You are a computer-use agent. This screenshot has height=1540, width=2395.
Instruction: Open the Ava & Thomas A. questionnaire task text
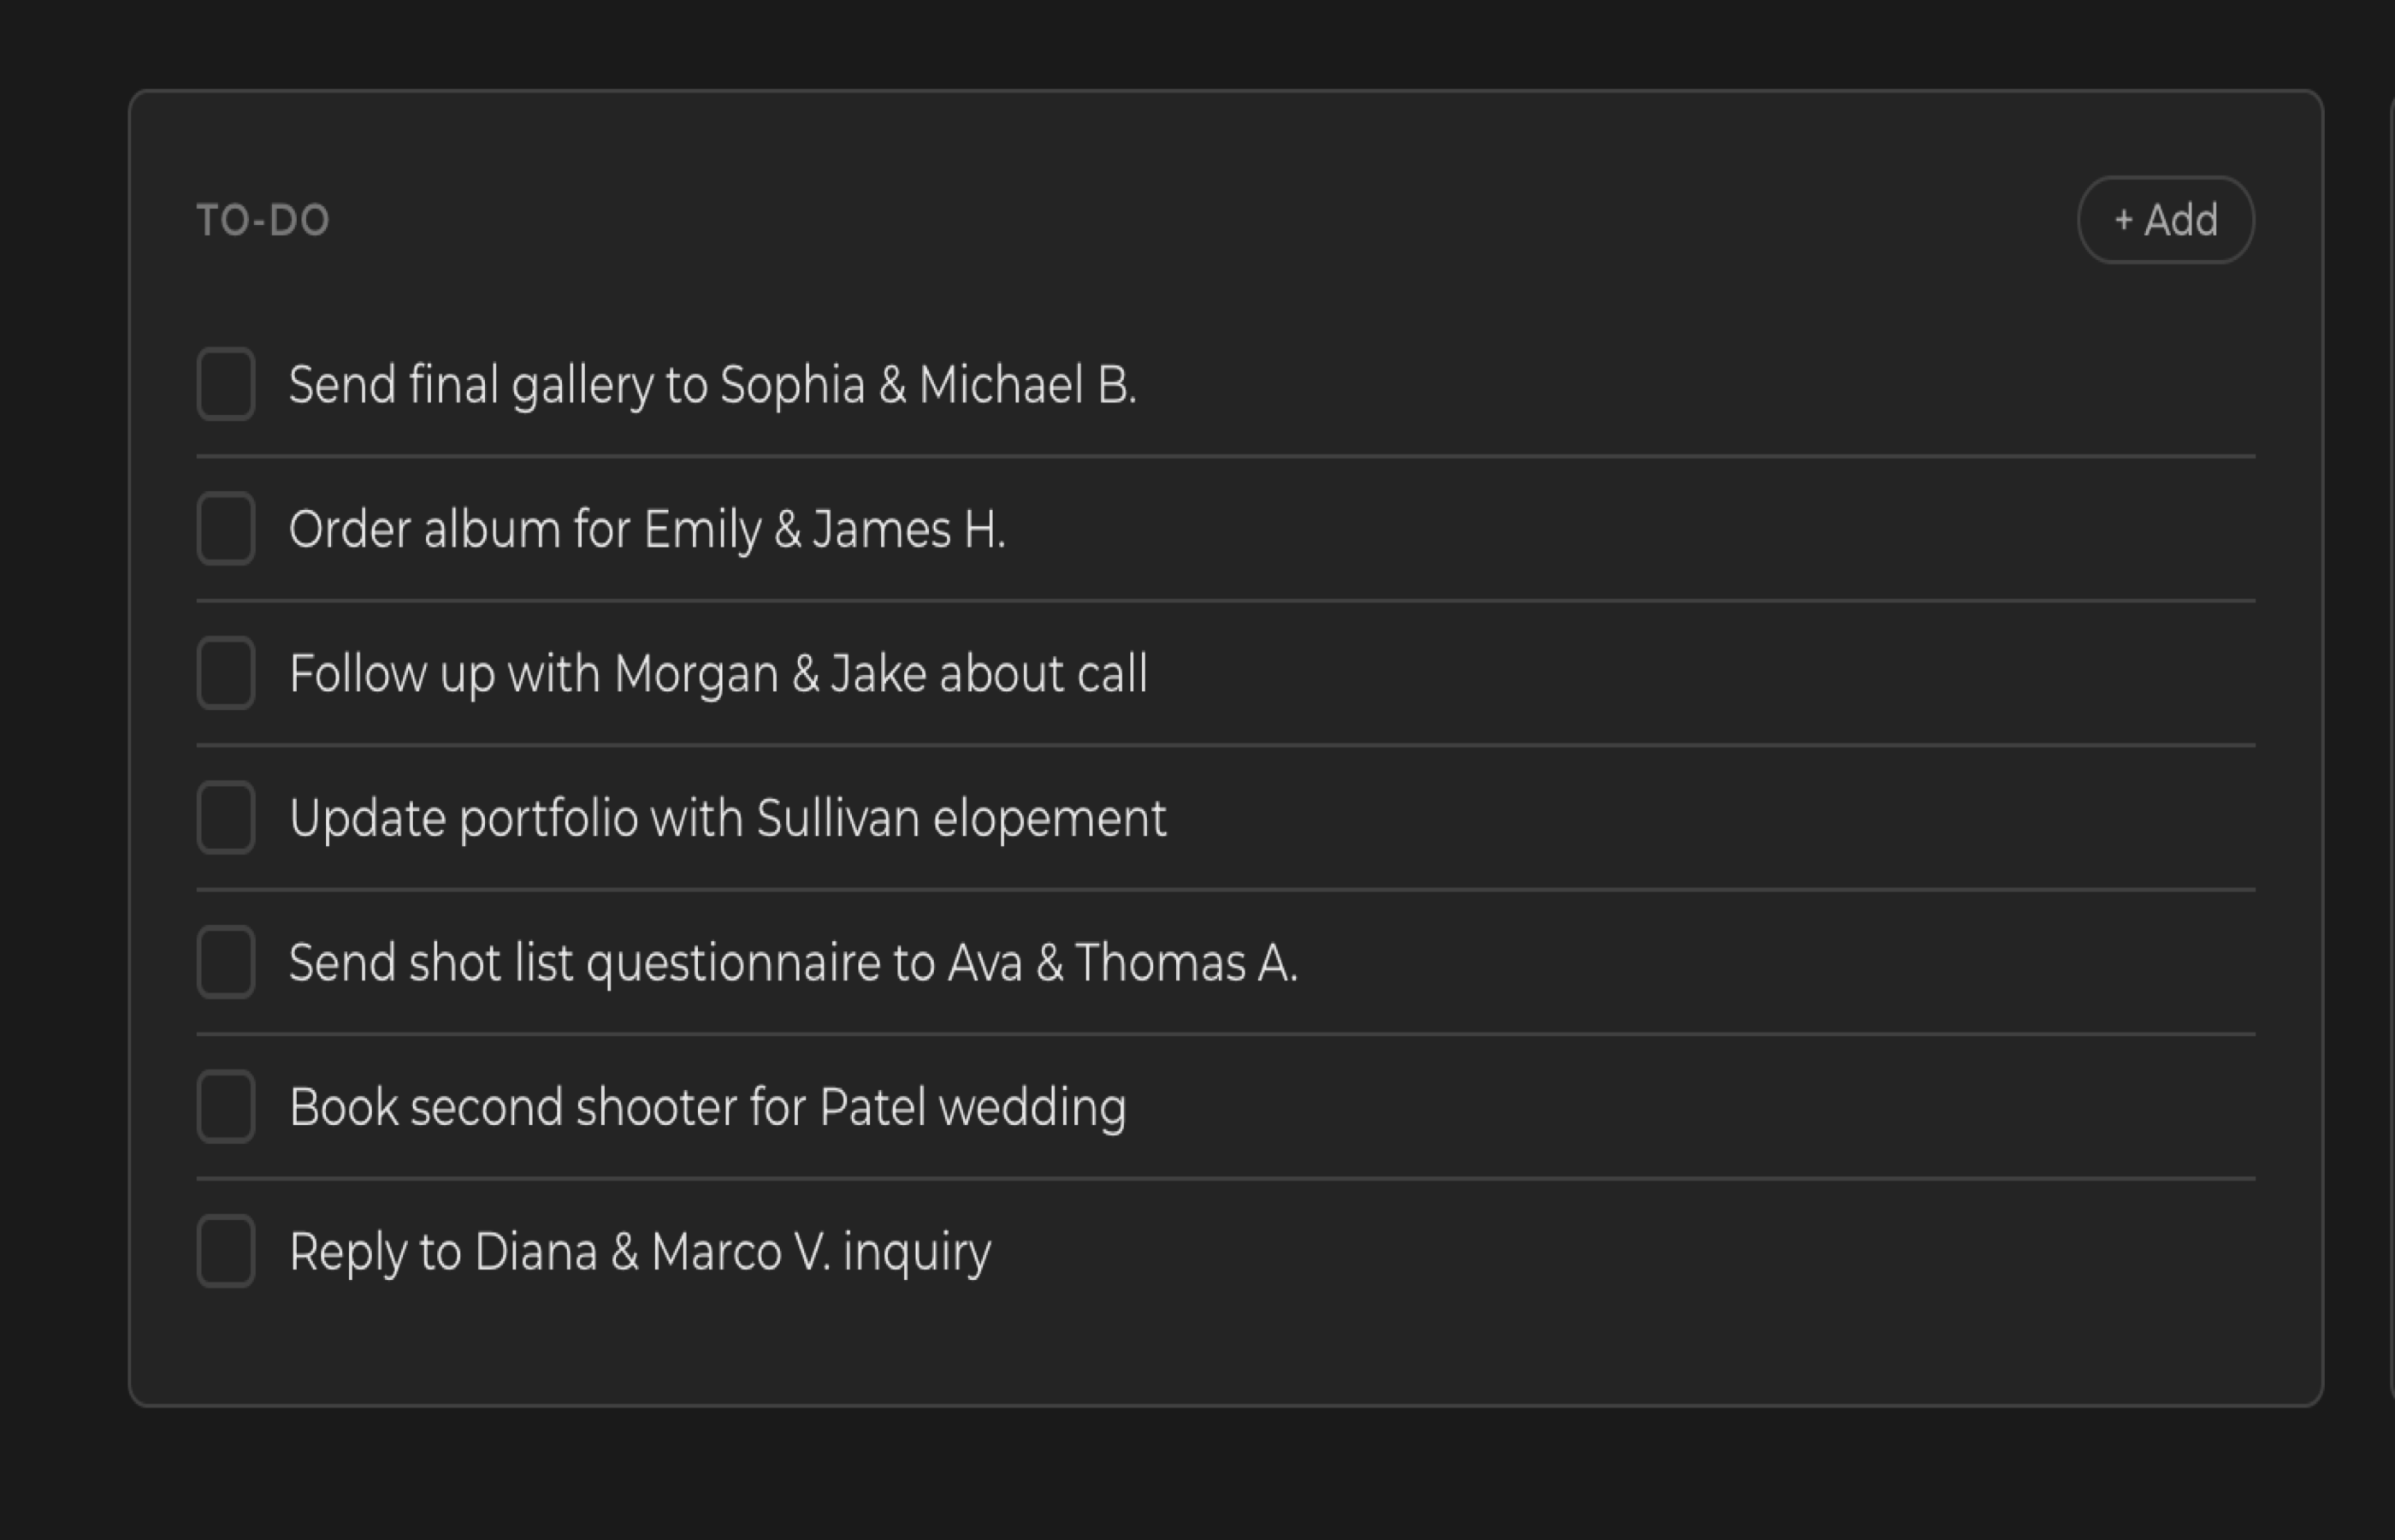pyautogui.click(x=793, y=963)
